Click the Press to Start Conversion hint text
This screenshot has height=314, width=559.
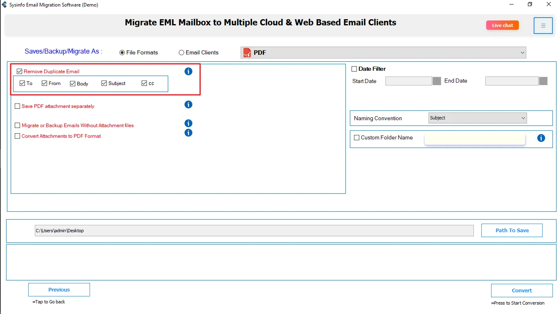coord(518,303)
